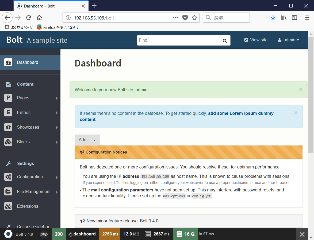Open the Firefox hamburger menu
Image resolution: width=314 pixels, height=240 pixels.
307,18
